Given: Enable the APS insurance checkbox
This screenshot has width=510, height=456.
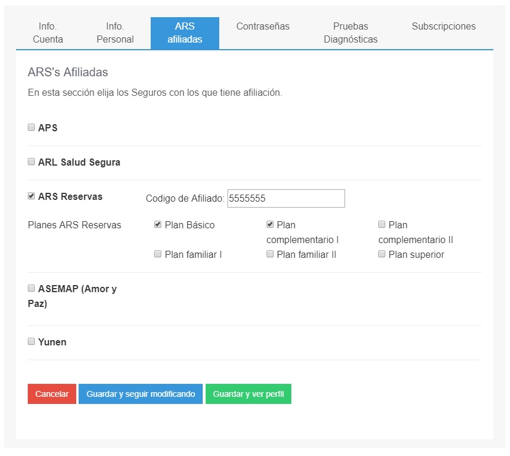Looking at the screenshot, I should click(x=31, y=127).
